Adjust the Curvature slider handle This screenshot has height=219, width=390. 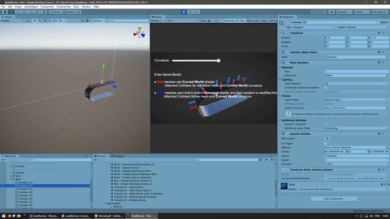[218, 60]
